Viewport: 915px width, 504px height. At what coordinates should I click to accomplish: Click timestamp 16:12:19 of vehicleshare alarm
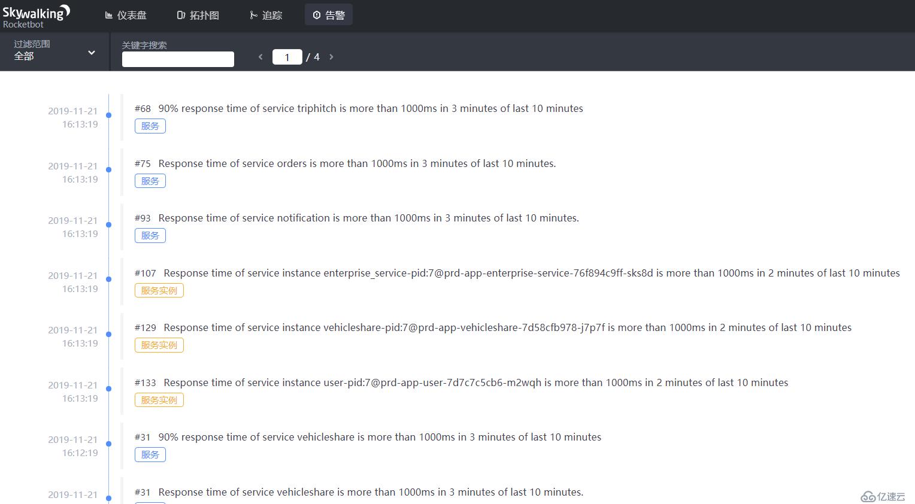click(x=80, y=453)
